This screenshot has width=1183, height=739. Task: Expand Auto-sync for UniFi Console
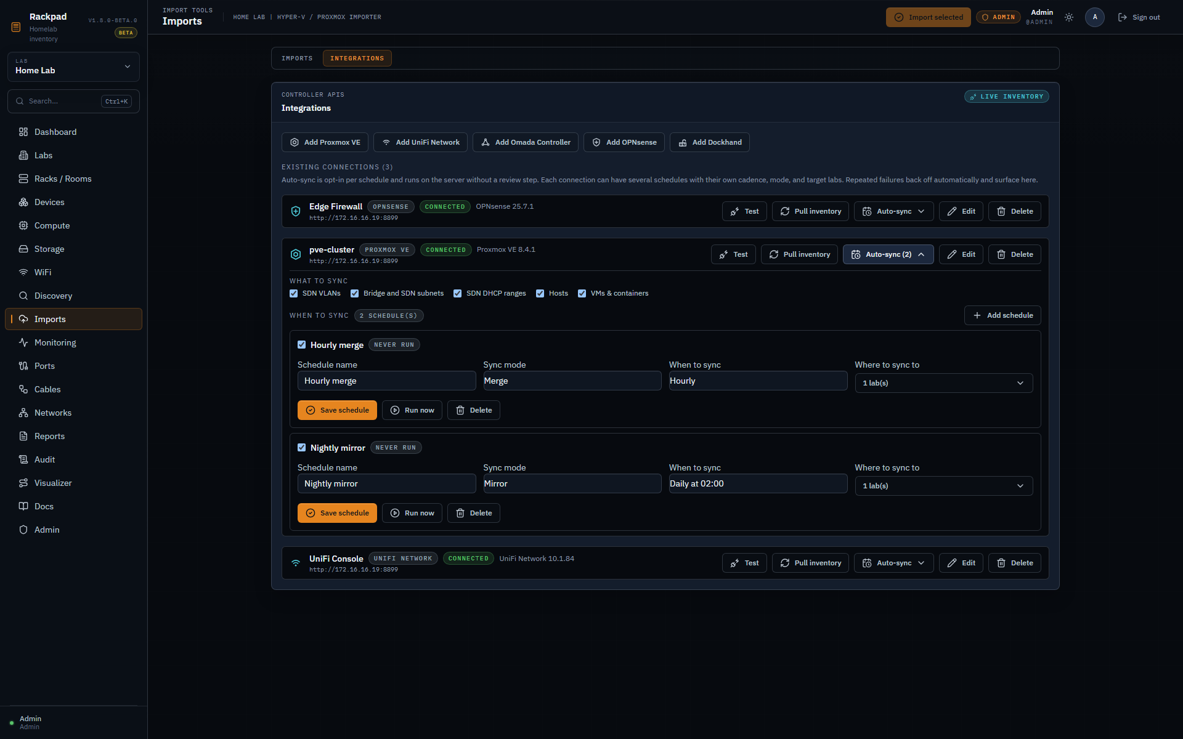click(x=893, y=563)
